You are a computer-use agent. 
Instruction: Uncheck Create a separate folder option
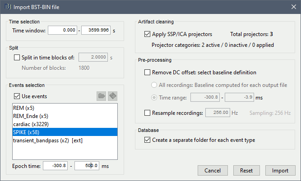(147, 140)
